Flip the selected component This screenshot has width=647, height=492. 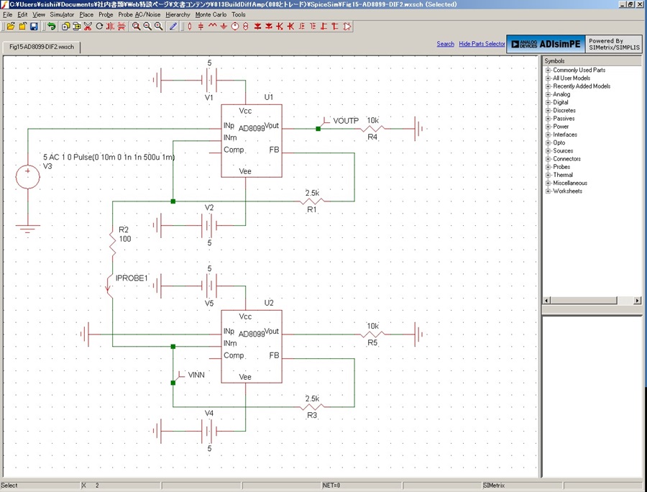[x=121, y=27]
